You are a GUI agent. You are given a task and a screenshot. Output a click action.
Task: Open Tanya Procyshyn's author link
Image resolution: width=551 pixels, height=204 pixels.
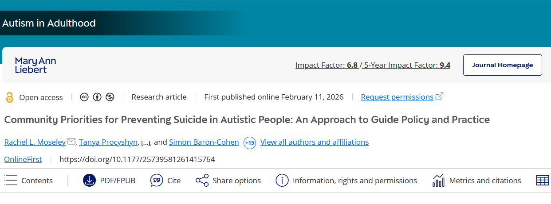click(108, 142)
